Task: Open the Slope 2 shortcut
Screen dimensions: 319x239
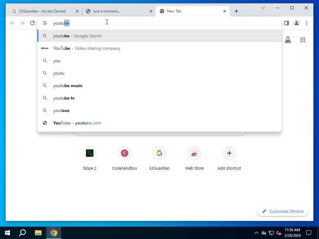Action: [x=89, y=158]
